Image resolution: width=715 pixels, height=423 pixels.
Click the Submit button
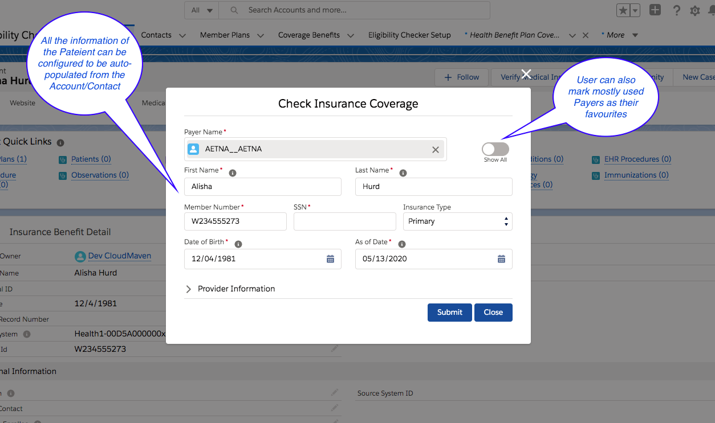pos(449,312)
